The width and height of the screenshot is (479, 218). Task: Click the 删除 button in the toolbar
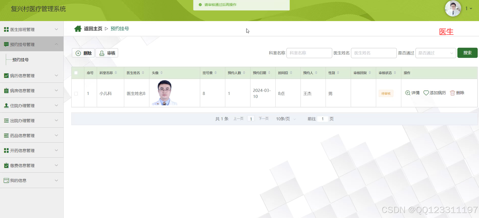[83, 53]
